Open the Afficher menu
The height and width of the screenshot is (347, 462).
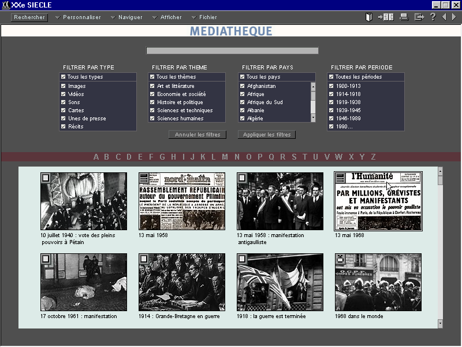(x=167, y=17)
